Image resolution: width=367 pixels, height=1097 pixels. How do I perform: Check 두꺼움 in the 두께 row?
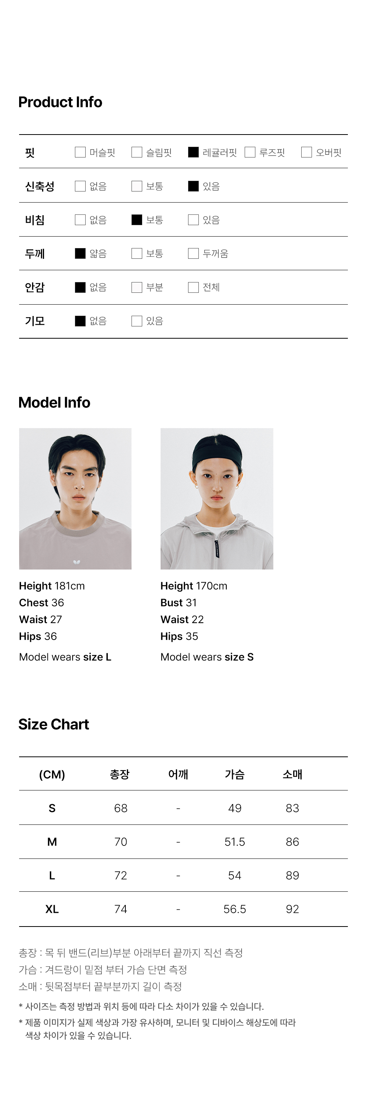193,253
